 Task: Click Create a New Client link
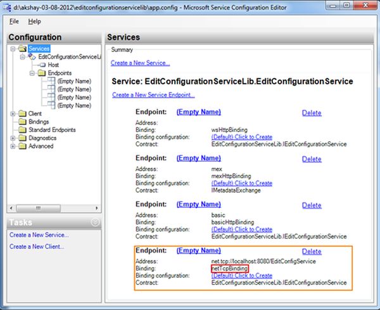(x=37, y=247)
